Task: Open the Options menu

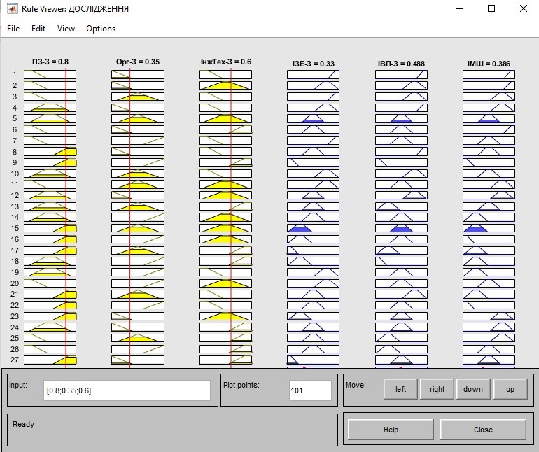Action: pos(101,29)
